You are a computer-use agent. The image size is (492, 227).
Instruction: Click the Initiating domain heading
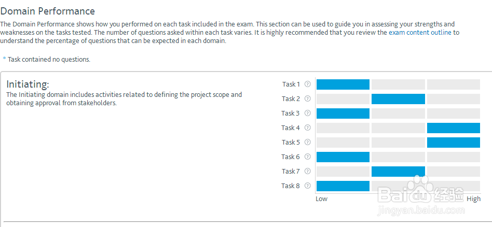click(28, 84)
